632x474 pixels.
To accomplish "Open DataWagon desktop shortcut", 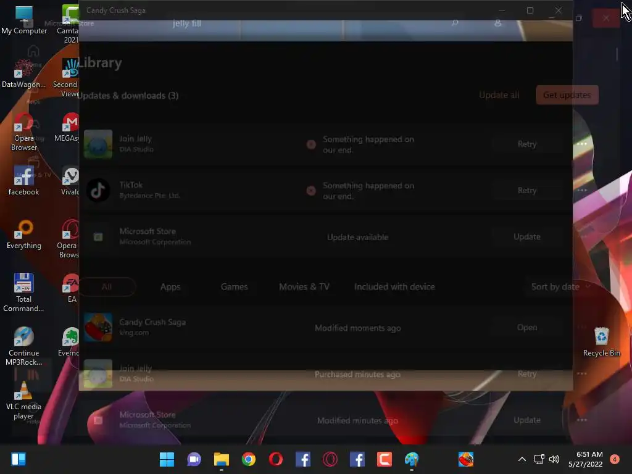I will [24, 73].
